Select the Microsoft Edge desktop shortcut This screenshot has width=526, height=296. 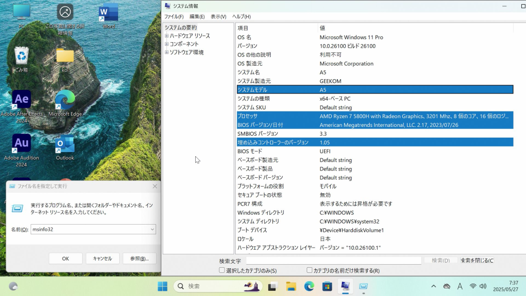[x=65, y=103]
